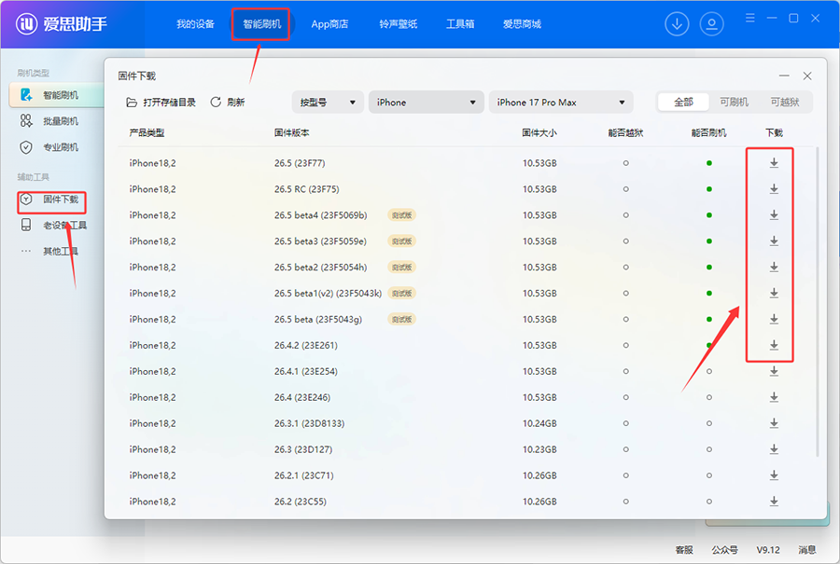840x564 pixels.
Task: Switch to the 工具箱 tab
Action: [x=460, y=24]
